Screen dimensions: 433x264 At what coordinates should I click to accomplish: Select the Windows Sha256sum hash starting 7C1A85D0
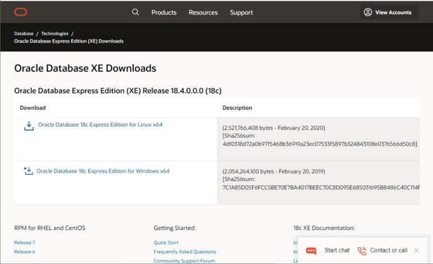tap(321, 187)
